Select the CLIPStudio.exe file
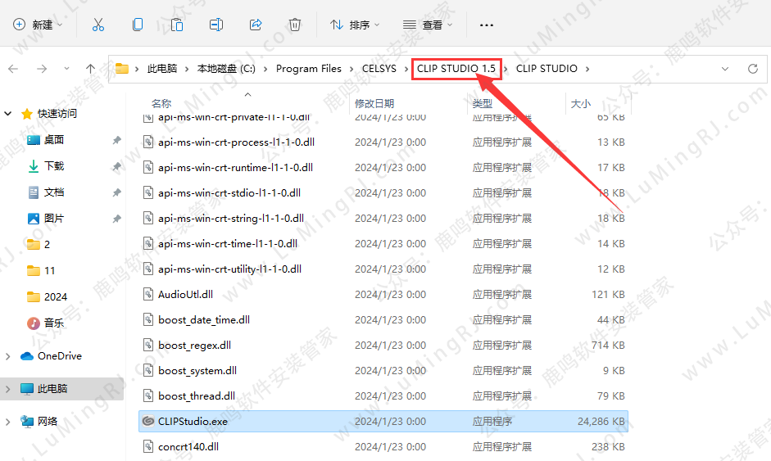Viewport: 771px width, 461px height. coord(193,422)
